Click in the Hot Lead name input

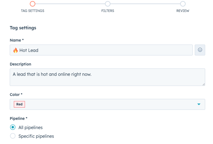pos(101,50)
